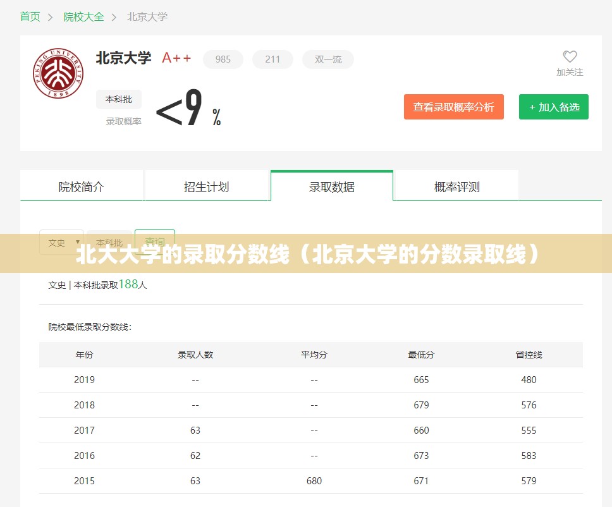The width and height of the screenshot is (612, 507).
Task: Select the 2016 year cell
Action: pos(84,456)
